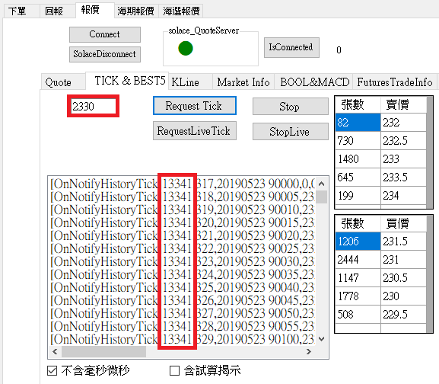Click the RequestLiveTick button

point(195,130)
